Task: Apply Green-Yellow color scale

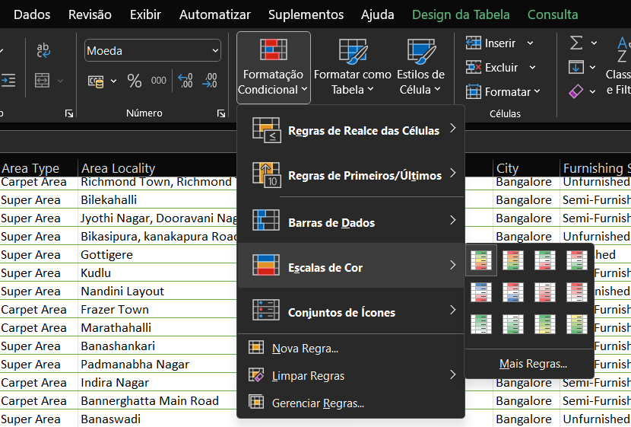Action: (545, 324)
